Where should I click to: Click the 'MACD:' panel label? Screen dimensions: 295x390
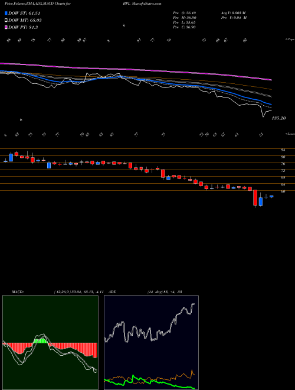pyautogui.click(x=17, y=292)
